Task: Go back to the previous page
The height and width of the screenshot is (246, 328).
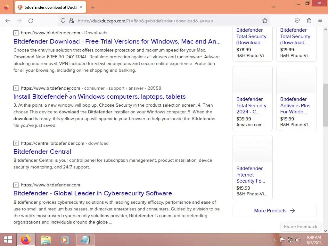Action: click(x=8, y=21)
